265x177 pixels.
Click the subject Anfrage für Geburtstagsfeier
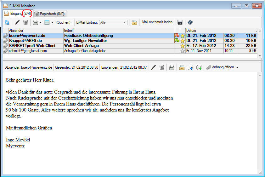point(85,51)
